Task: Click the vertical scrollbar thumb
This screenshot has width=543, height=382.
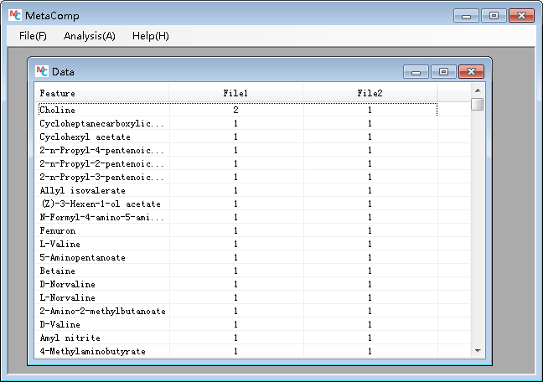Action: tap(477, 105)
